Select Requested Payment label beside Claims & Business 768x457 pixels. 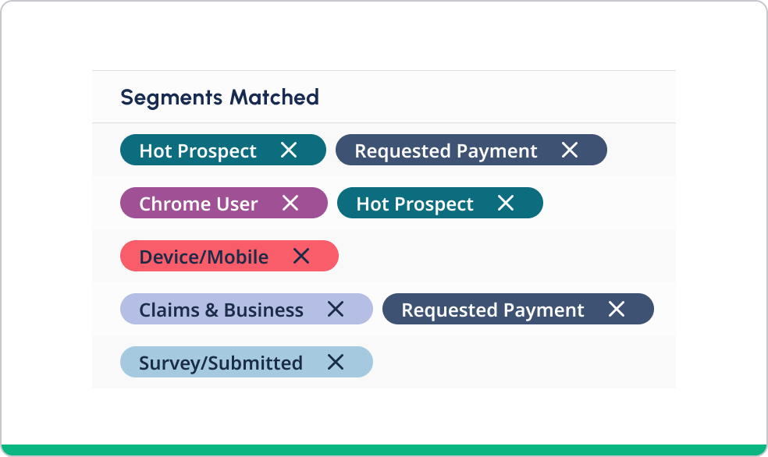492,310
